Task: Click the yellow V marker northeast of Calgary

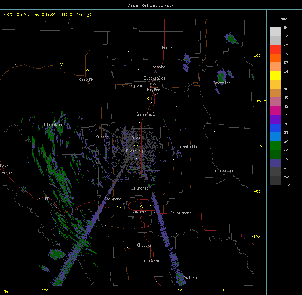Action: tap(150, 205)
